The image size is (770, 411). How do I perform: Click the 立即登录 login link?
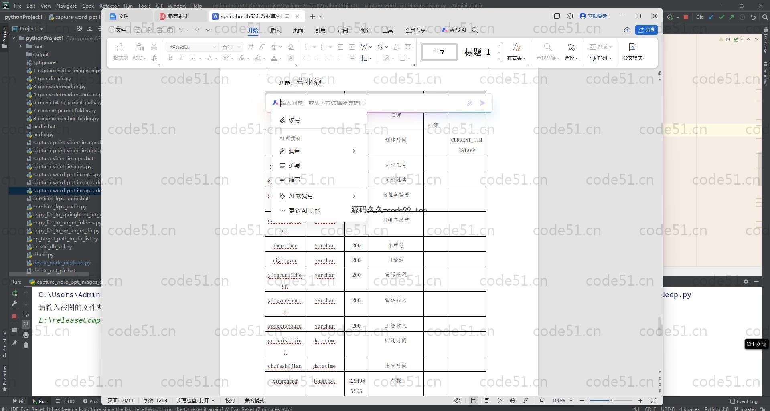594,16
